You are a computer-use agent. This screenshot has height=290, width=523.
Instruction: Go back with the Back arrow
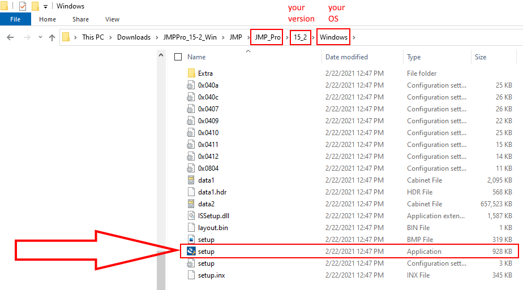[x=10, y=37]
